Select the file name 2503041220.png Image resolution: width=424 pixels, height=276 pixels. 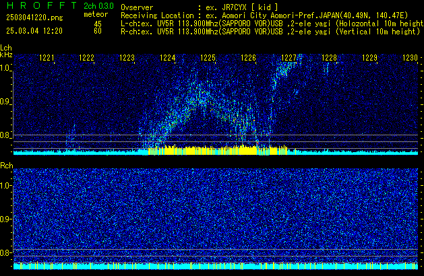[x=34, y=18]
